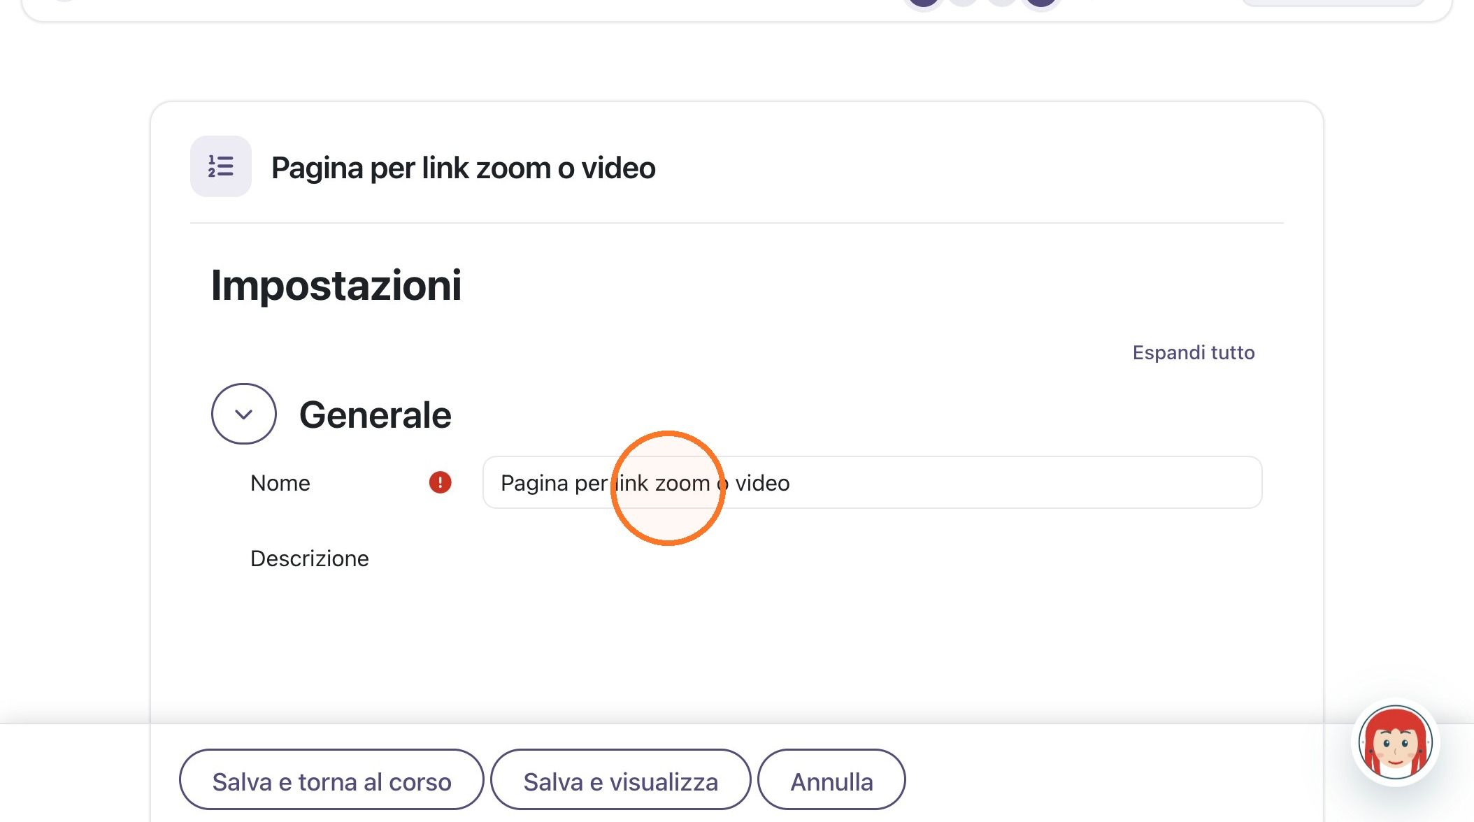1474x822 pixels.
Task: Click the Nome field label
Action: point(280,483)
